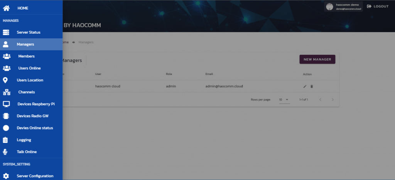Go to the next table page arrow
The width and height of the screenshot is (395, 180).
(x=333, y=100)
